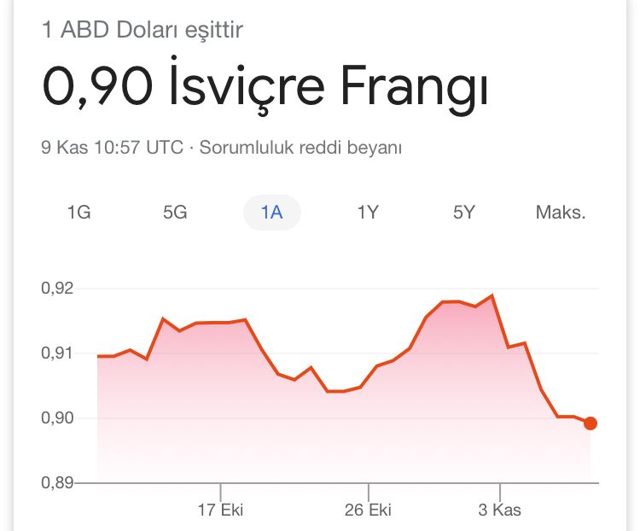The width and height of the screenshot is (640, 531).
Task: Select the 5G time range tab
Action: 175,213
